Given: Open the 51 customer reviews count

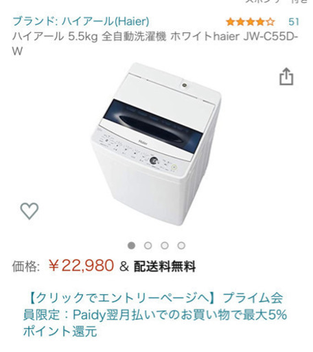Looking at the screenshot, I should coord(294,22).
